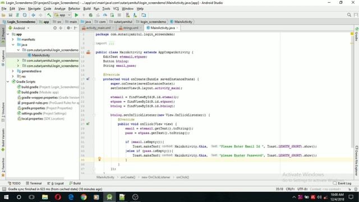Click the Make Project hammer icon

pyautogui.click(x=49, y=15)
